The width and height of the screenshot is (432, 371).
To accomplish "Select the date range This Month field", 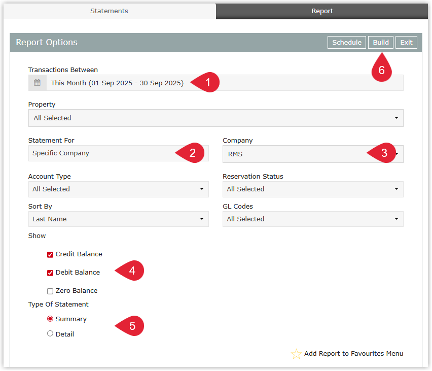I will point(216,83).
